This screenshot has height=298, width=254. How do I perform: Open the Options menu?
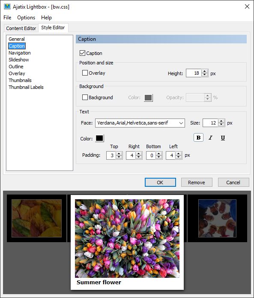pyautogui.click(x=26, y=18)
